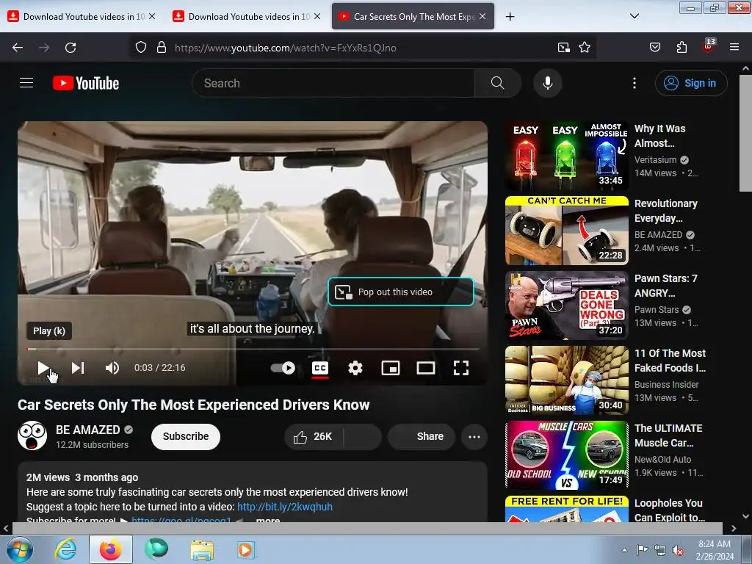Go back to previous page
This screenshot has height=564, width=752.
point(18,48)
